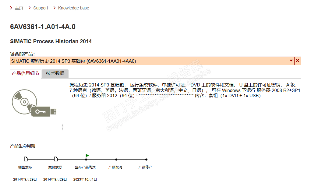Image resolution: width=311 pixels, height=190 pixels.
Task: Switch to the 产品信息细节 tab
Action: click(x=25, y=73)
